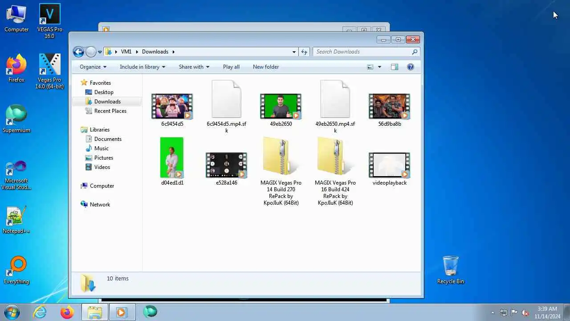Open the Pictures library

103,158
